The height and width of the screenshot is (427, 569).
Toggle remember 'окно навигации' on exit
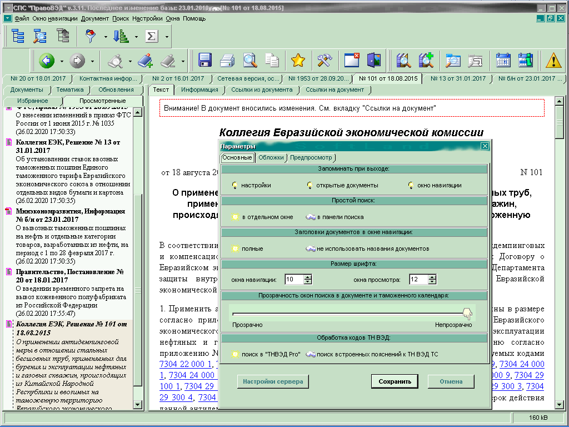(x=435, y=185)
